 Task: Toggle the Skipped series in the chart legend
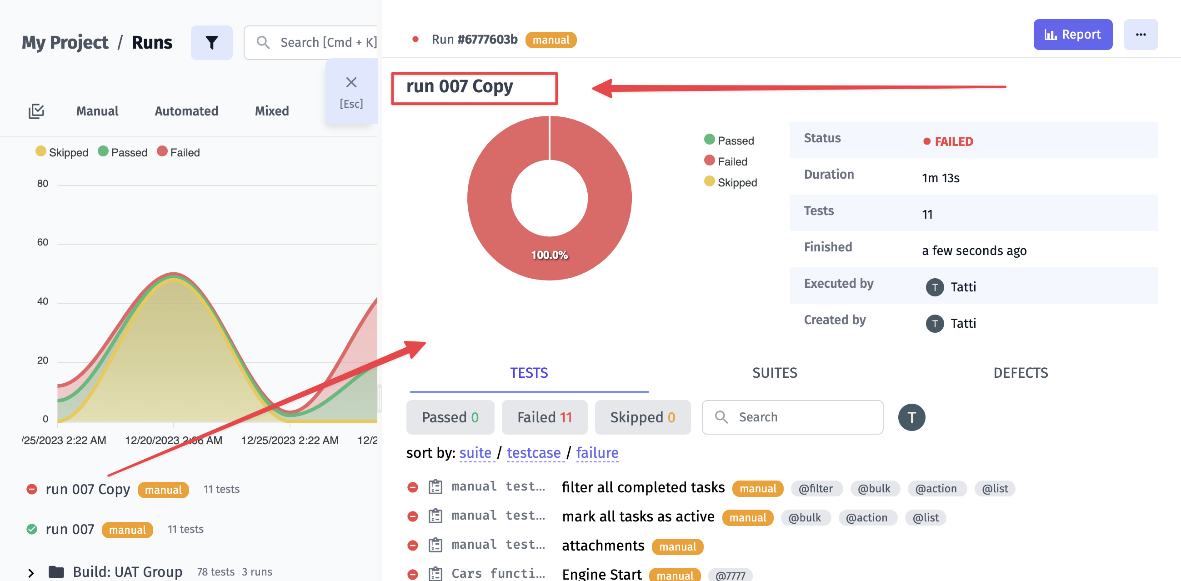[x=62, y=152]
